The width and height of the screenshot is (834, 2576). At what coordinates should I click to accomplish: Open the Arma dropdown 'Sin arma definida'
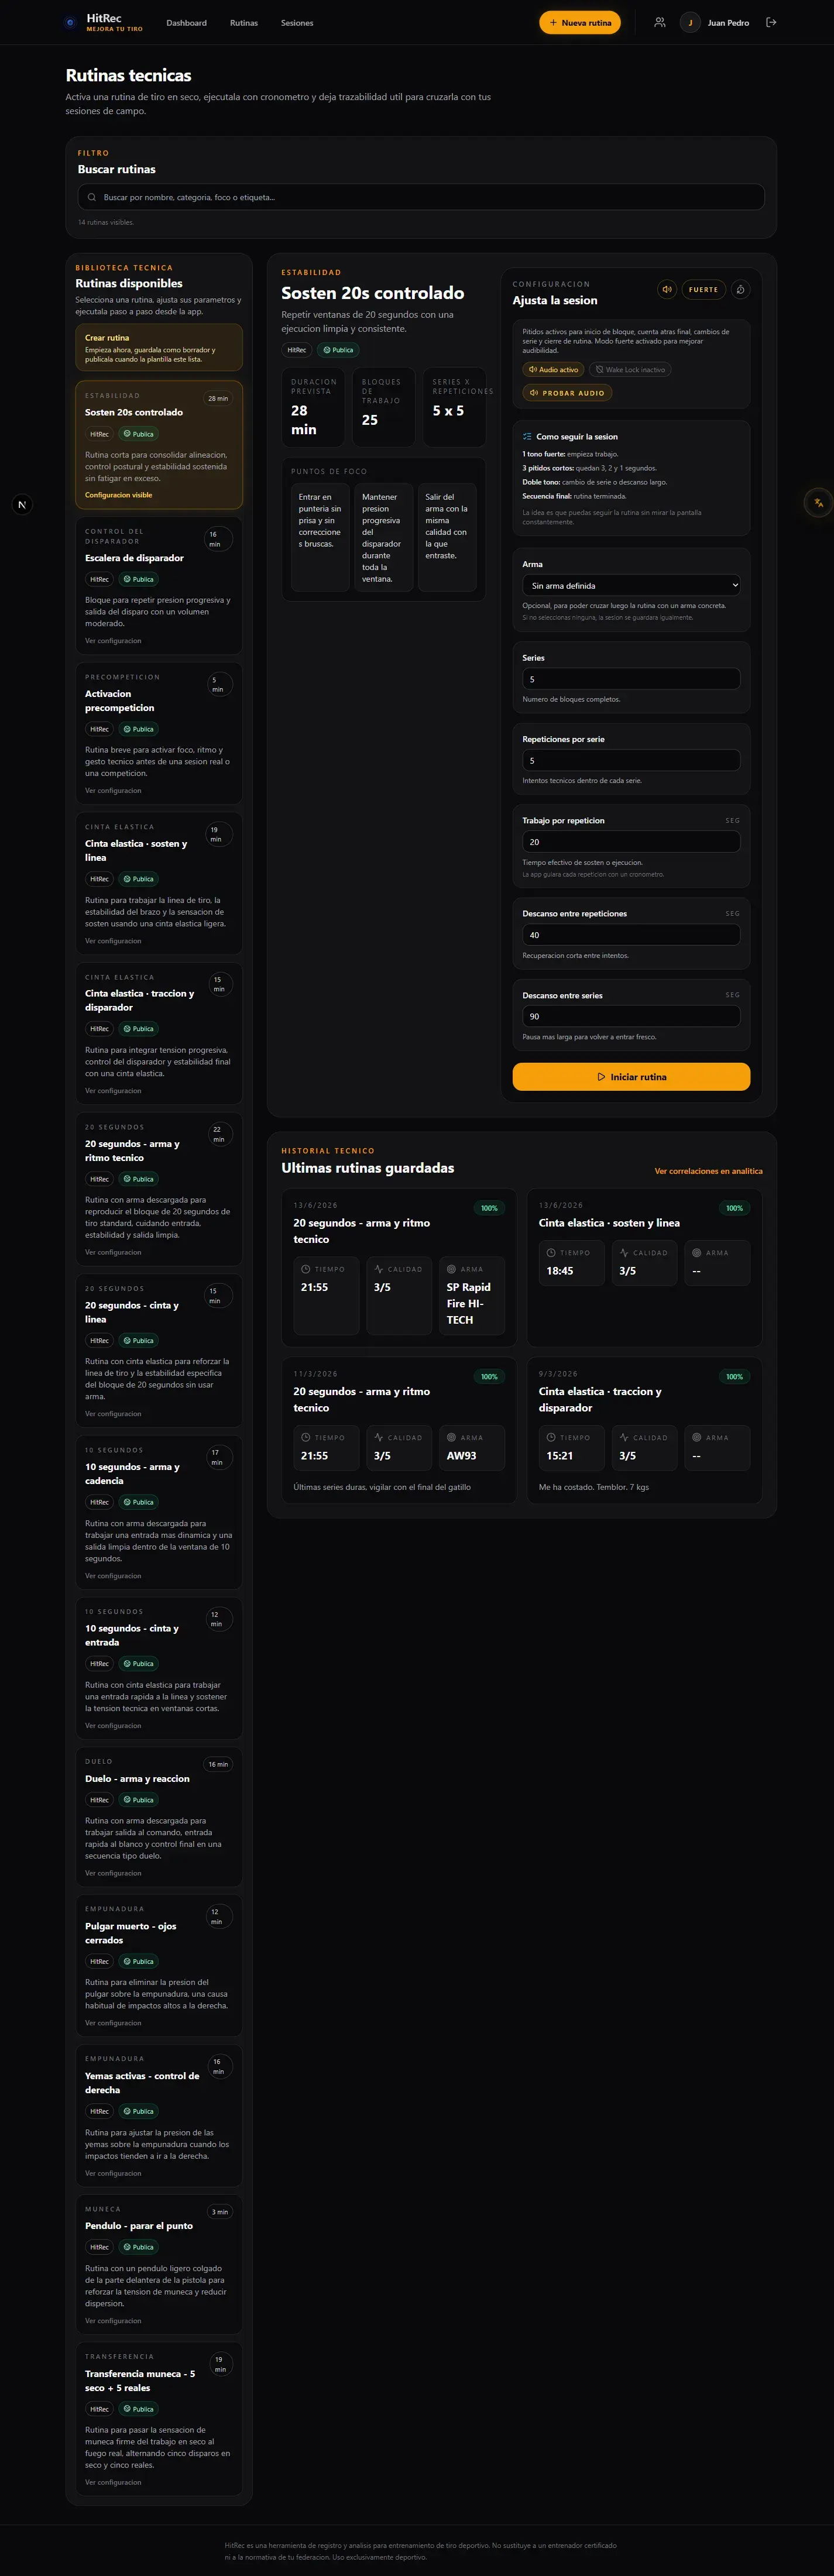pyautogui.click(x=631, y=585)
